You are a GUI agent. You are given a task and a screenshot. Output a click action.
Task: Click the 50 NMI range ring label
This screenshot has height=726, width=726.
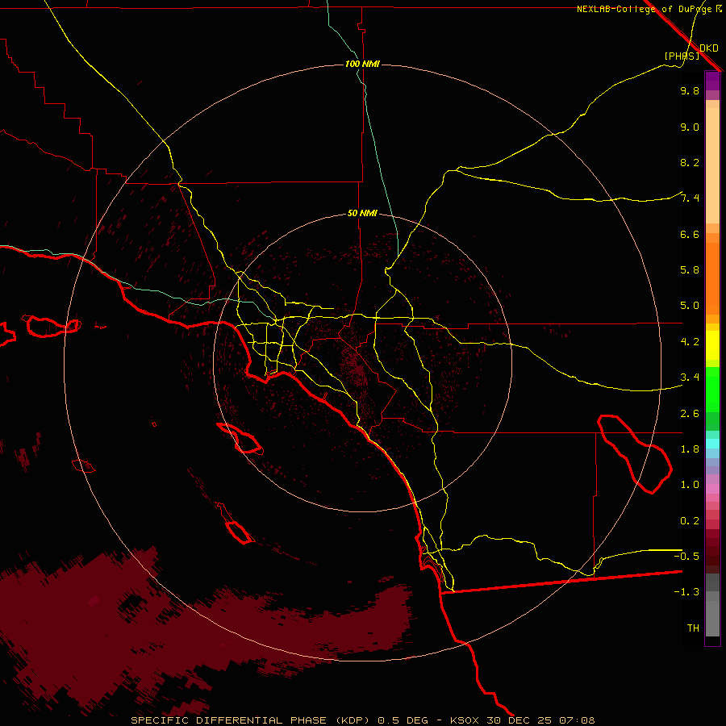tap(362, 213)
